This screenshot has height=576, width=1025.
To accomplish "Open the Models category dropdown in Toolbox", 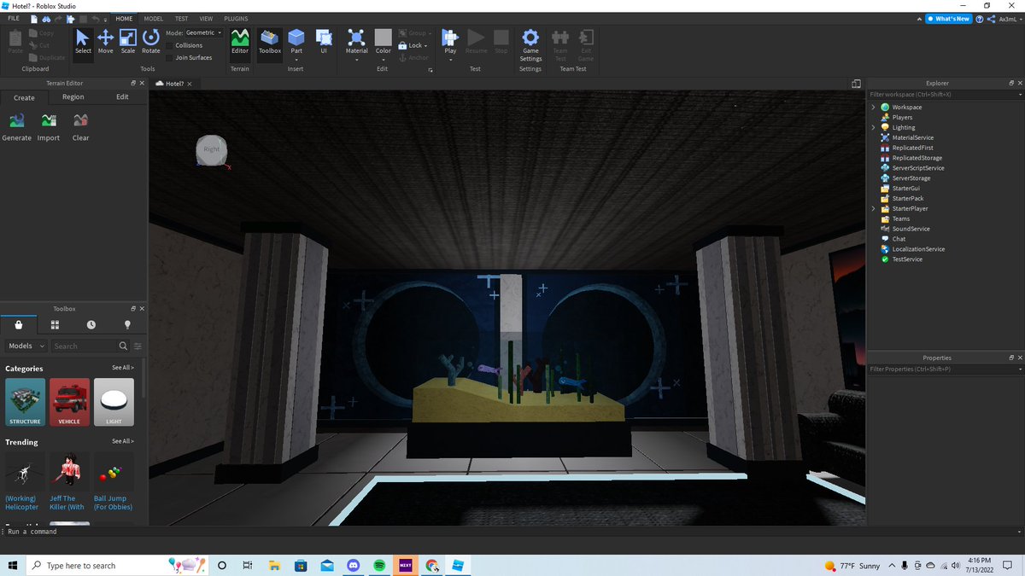I will 26,346.
